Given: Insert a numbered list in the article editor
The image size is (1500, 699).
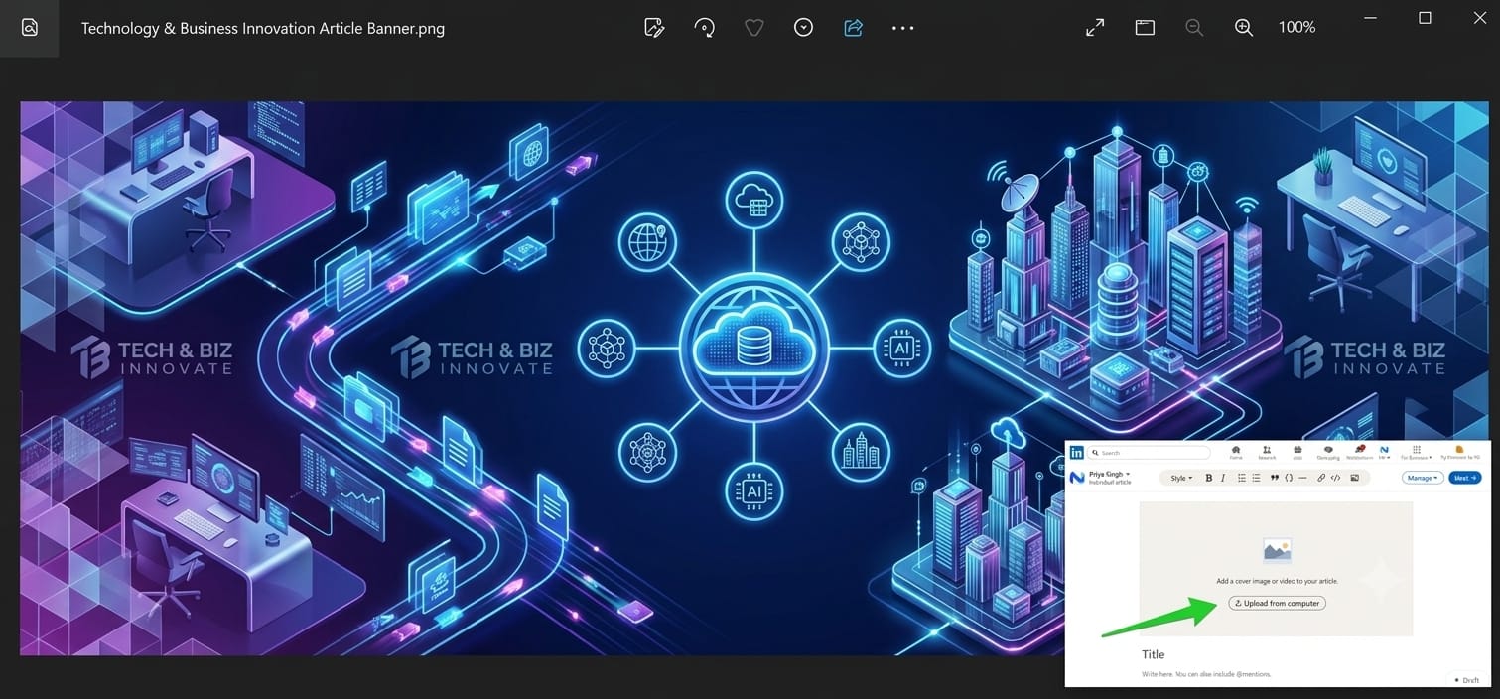Looking at the screenshot, I should click(x=1242, y=478).
